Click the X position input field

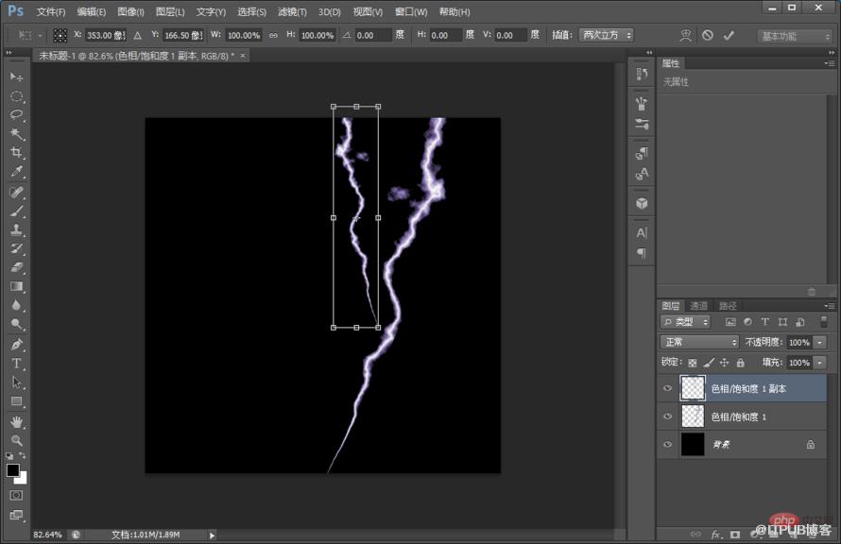105,35
